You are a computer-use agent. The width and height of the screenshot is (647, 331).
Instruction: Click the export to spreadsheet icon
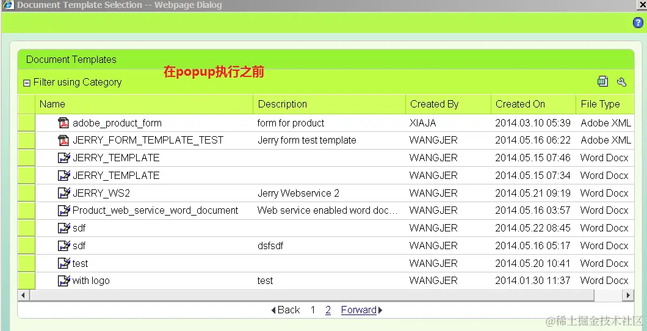click(x=602, y=81)
